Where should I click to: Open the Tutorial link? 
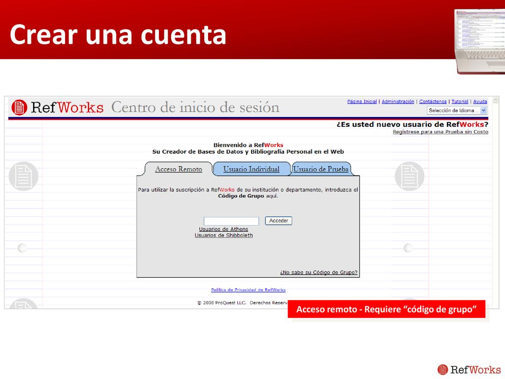click(460, 102)
